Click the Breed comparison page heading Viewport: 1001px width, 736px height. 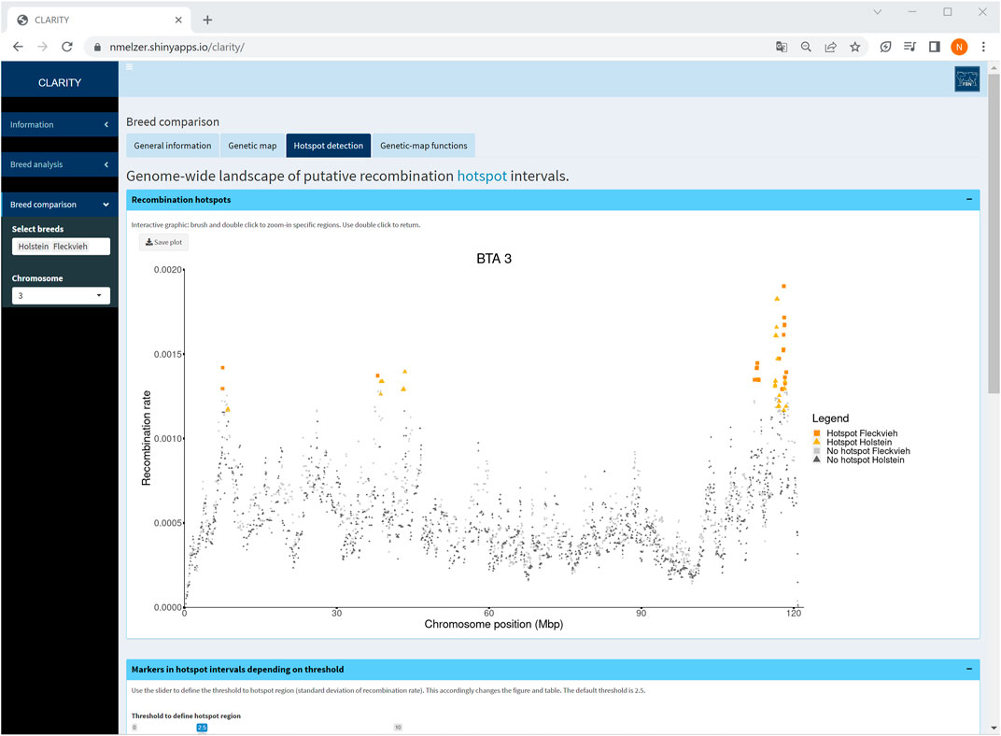click(x=173, y=122)
